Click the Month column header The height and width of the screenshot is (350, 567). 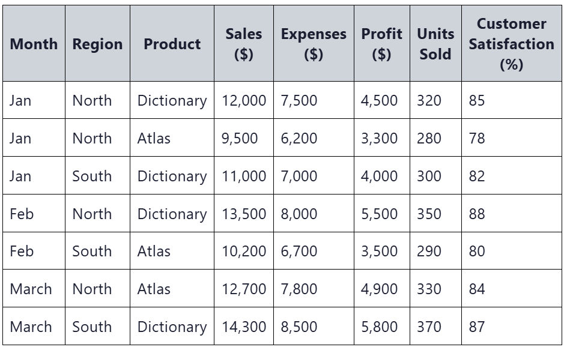pos(34,43)
